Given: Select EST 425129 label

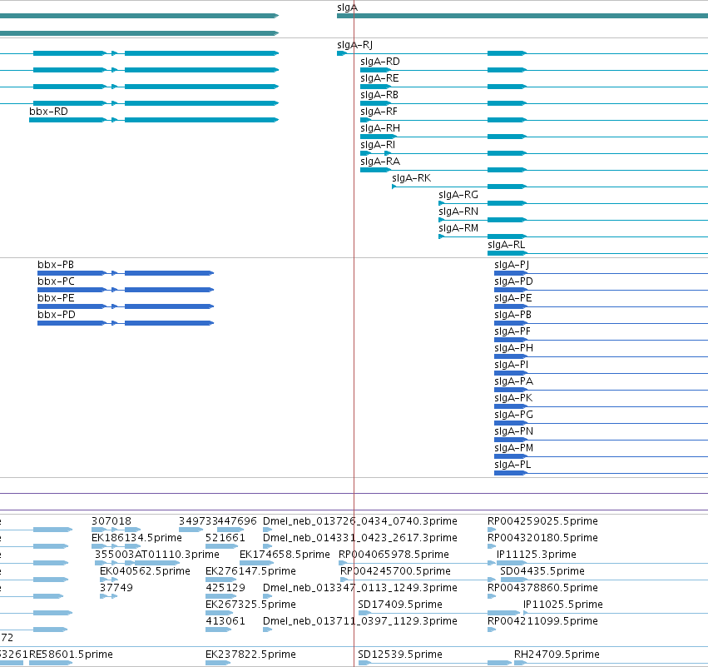Looking at the screenshot, I should click(225, 589).
